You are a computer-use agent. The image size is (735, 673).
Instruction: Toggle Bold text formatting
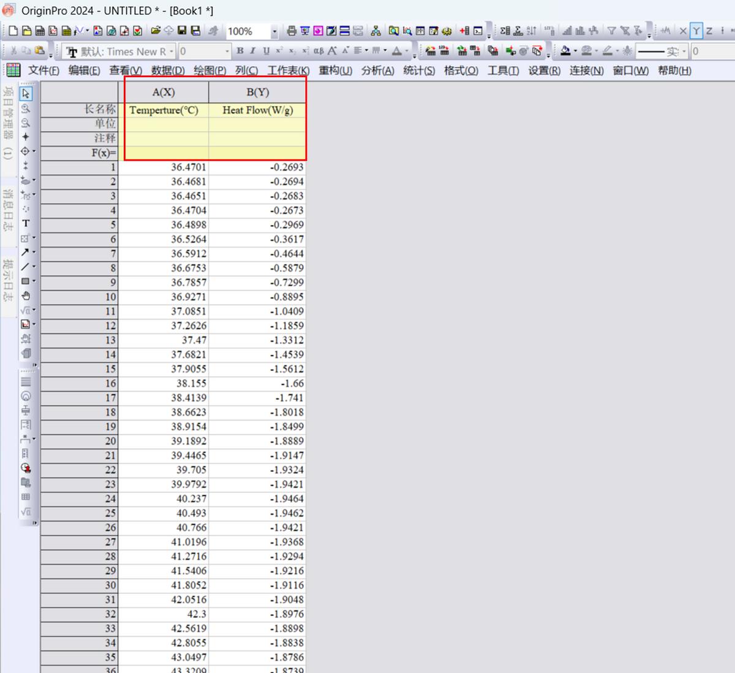click(240, 51)
